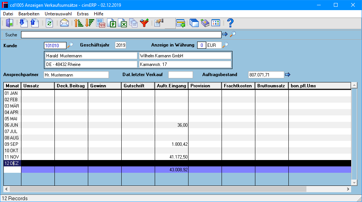Screen dimensions: 362x202
Task: Sort ascending with the up-arrow bars icon
Action: [x=79, y=23]
